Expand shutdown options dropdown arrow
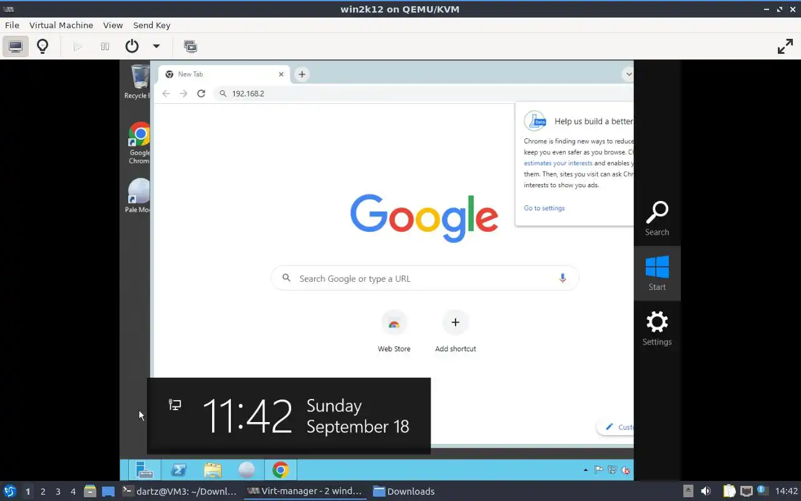Screen dimensions: 801x501 pyautogui.click(x=156, y=46)
